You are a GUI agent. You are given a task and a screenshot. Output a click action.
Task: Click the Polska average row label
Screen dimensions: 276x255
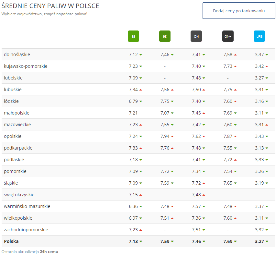(x=11, y=241)
